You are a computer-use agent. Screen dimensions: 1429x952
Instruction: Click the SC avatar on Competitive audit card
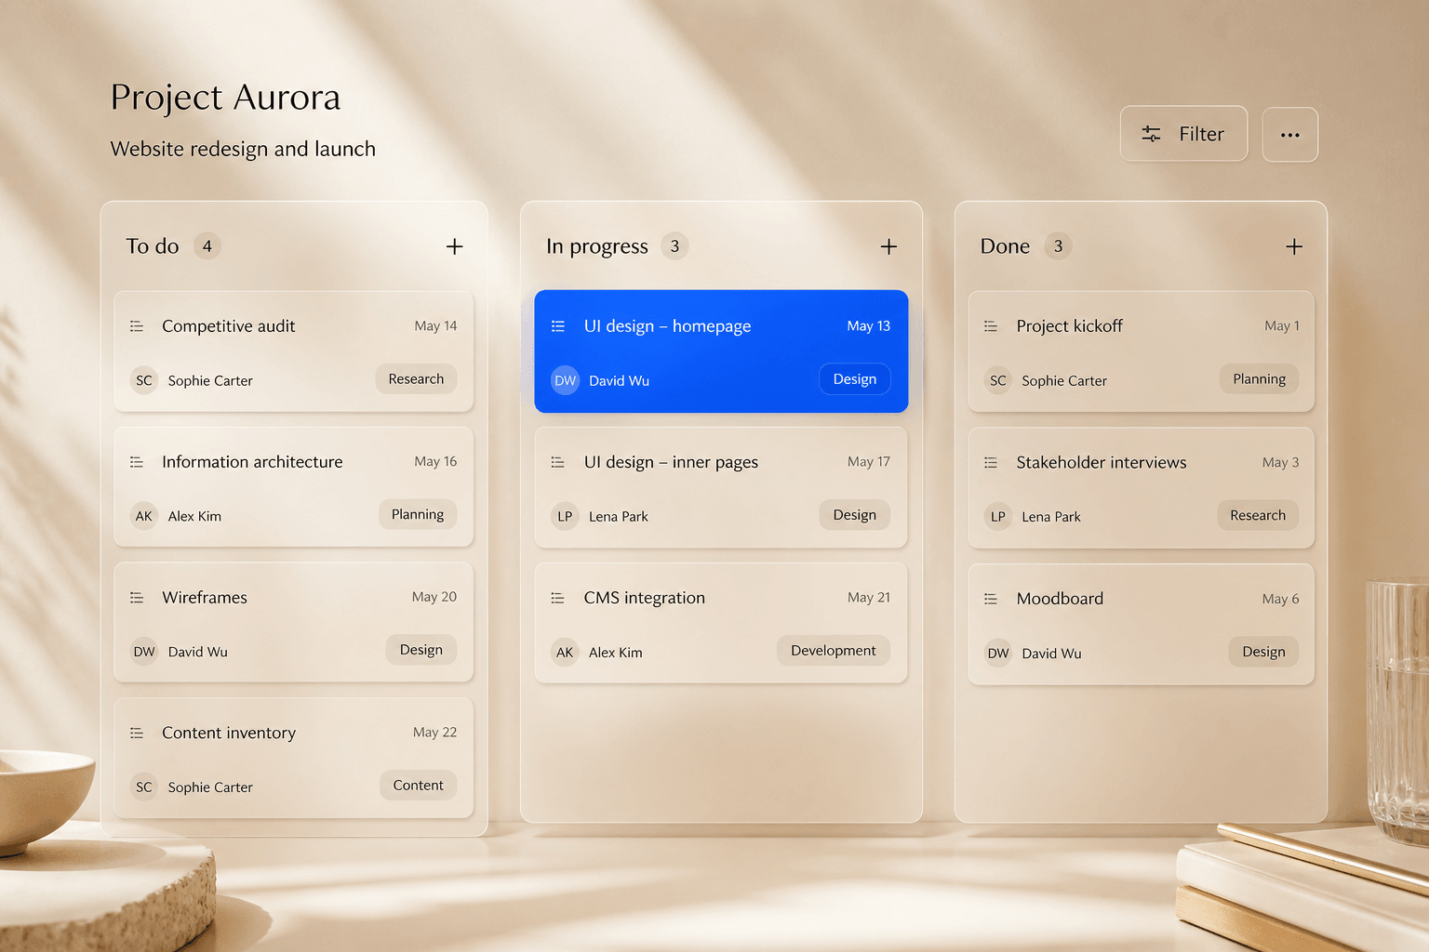[x=144, y=380]
